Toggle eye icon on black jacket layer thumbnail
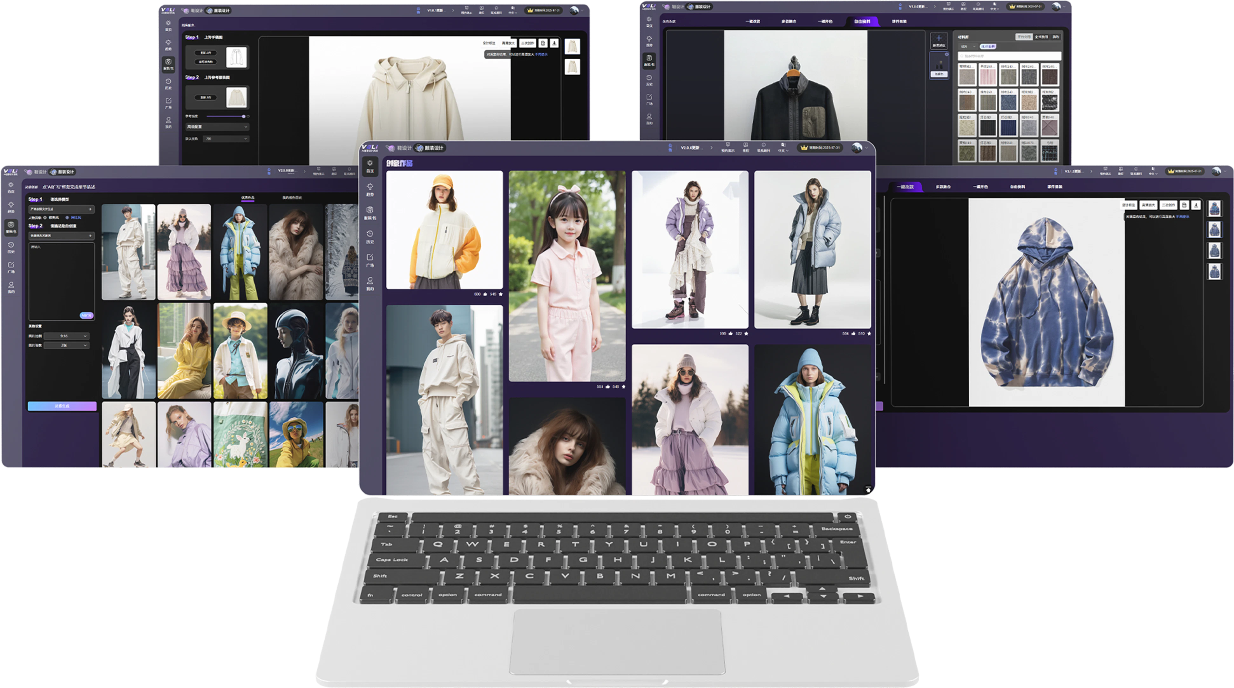 (x=946, y=55)
